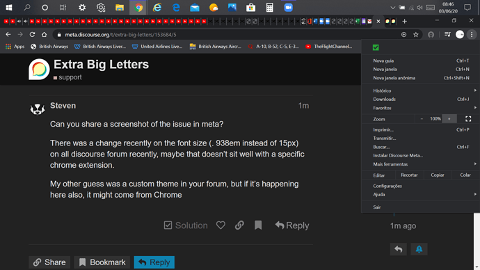Open Chrome profile avatar
480x270 pixels.
point(460,35)
